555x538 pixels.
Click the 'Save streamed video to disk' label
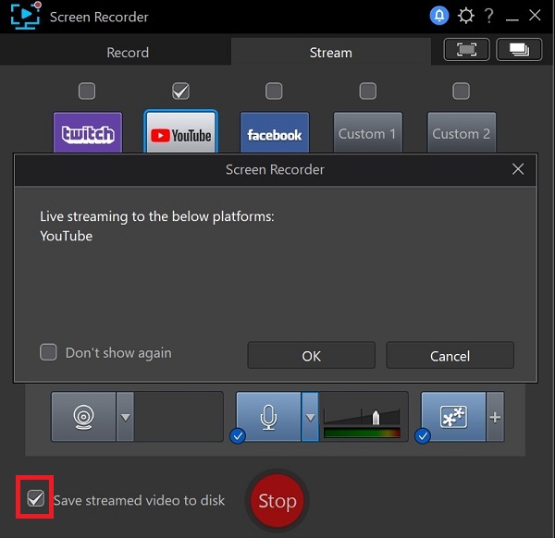tap(139, 500)
